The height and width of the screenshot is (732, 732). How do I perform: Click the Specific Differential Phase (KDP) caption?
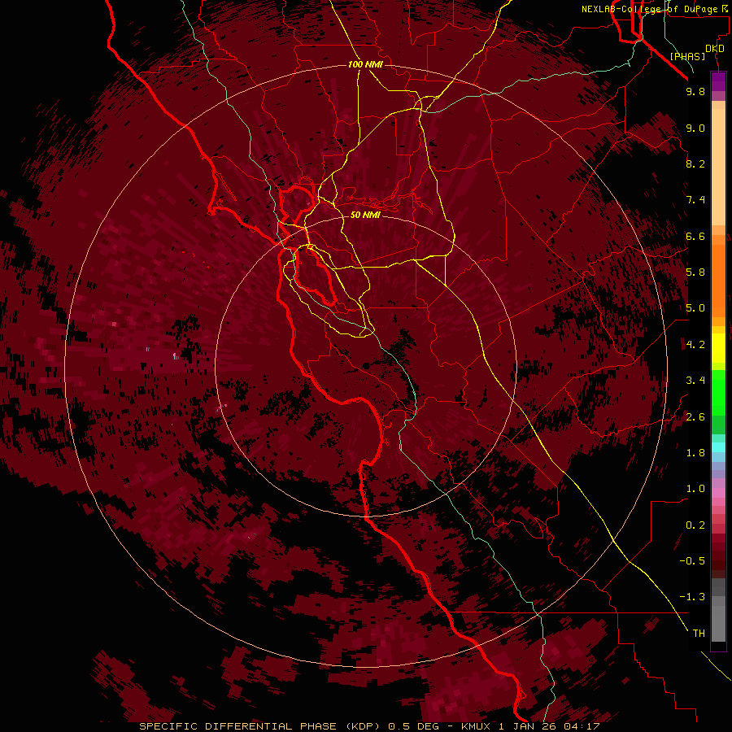(x=261, y=726)
